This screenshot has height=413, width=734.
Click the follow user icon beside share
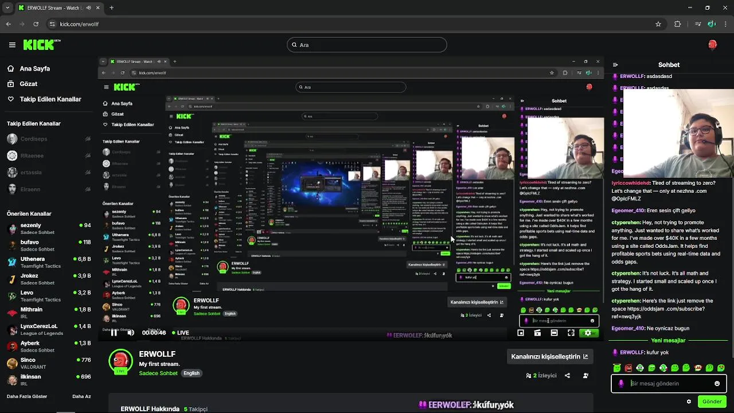tap(585, 376)
